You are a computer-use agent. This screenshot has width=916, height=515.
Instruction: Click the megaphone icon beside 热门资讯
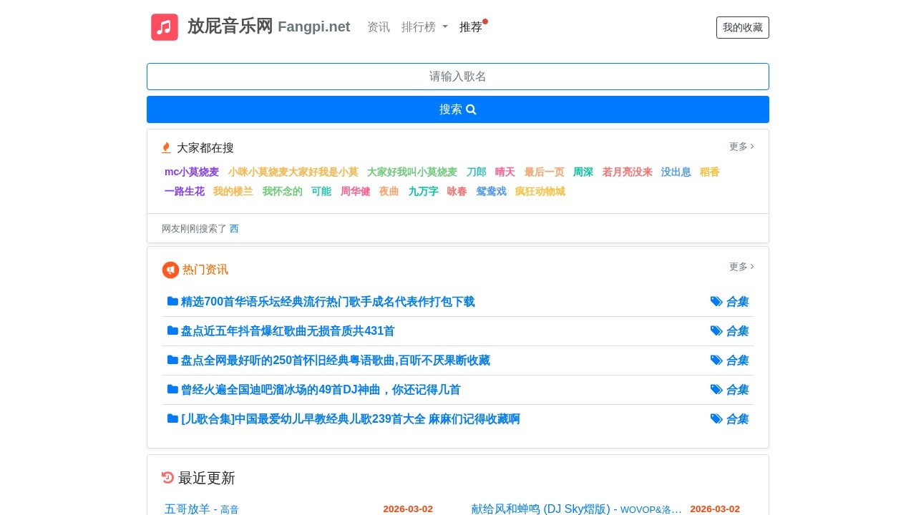(x=170, y=270)
